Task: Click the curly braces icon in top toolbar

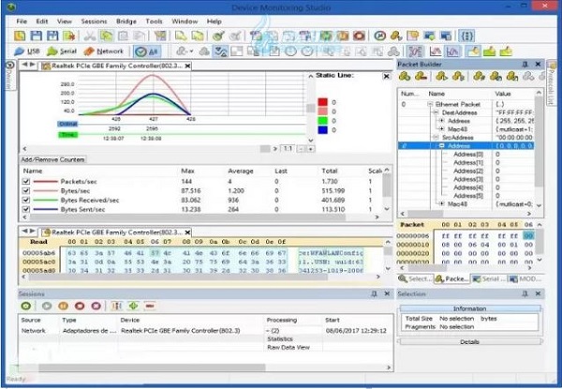Action: (x=466, y=36)
